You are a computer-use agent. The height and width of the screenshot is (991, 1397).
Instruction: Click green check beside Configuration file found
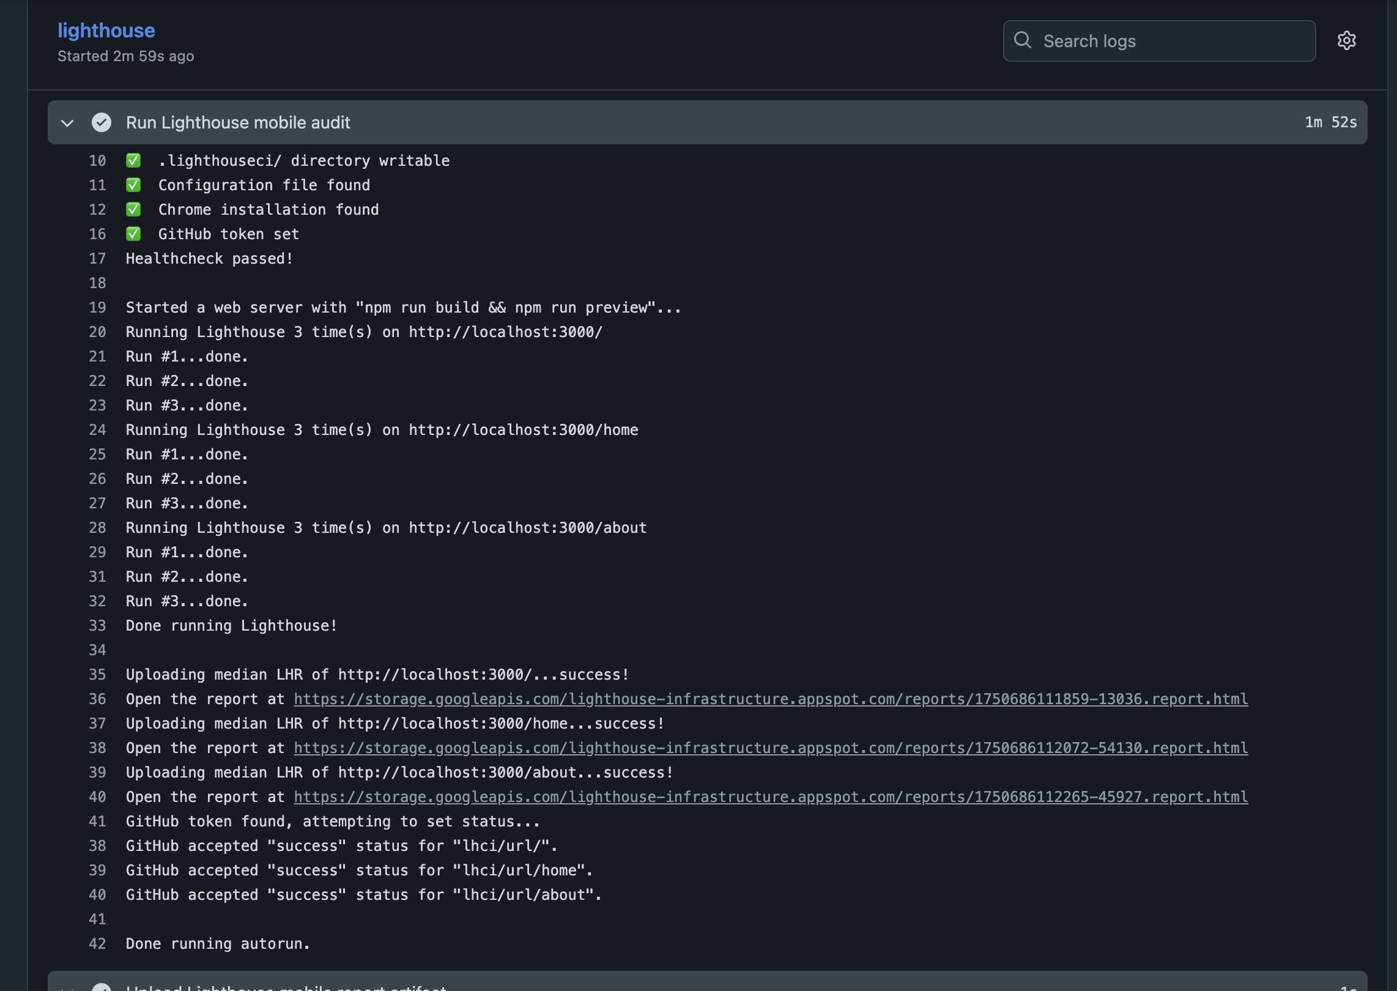[133, 185]
